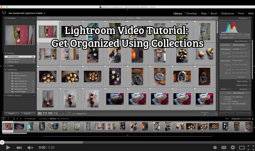255x151 pixels.
Task: Show the secondary display window button
Action: point(8,119)
